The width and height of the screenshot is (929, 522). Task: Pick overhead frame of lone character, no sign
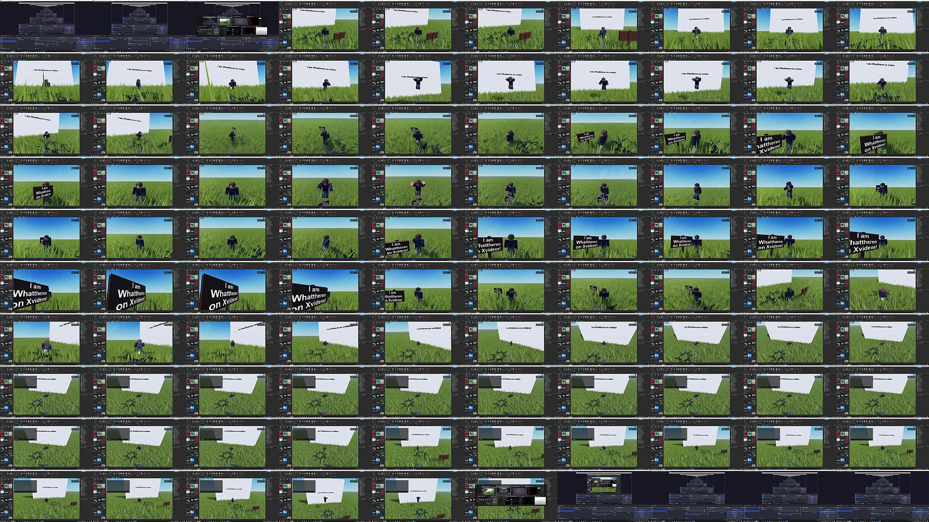511,130
